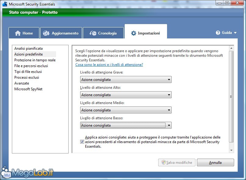The width and height of the screenshot is (246, 180).
Task: Click the scroll up arrow of settings pane
Action: (x=231, y=48)
